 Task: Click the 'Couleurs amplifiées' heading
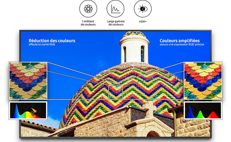[180, 41]
